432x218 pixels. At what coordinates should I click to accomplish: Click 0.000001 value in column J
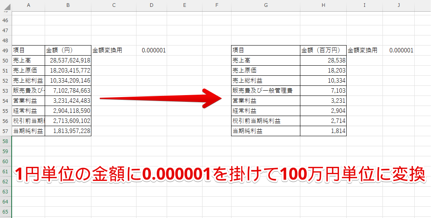[399, 50]
